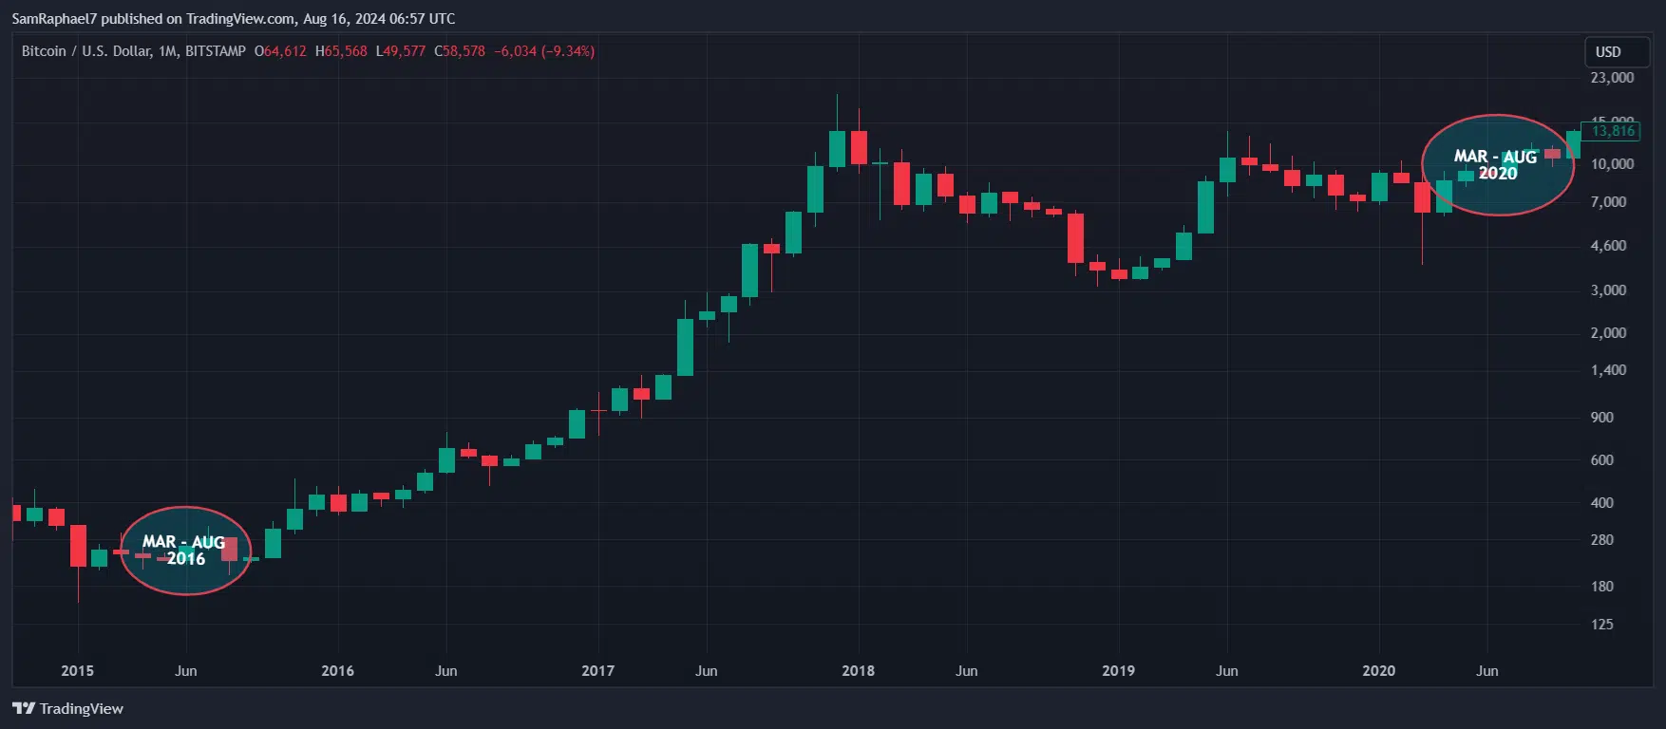Image resolution: width=1666 pixels, height=729 pixels.
Task: Click the 2020 time axis label
Action: (x=1378, y=671)
